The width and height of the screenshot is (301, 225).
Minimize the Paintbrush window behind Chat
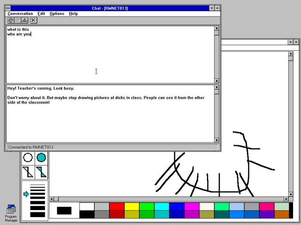[x=291, y=42]
